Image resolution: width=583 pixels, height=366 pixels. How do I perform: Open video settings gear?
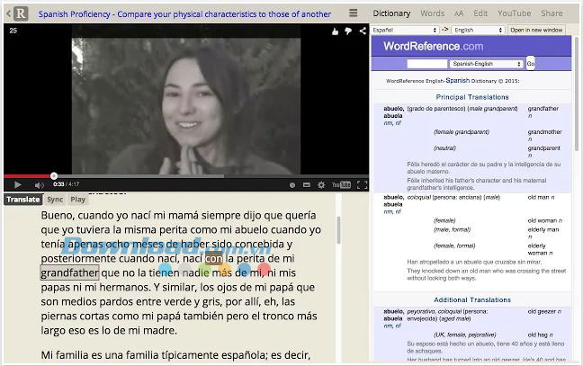(321, 185)
